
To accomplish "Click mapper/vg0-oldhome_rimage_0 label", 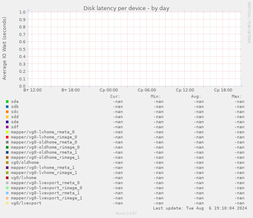I will pos(45,147).
